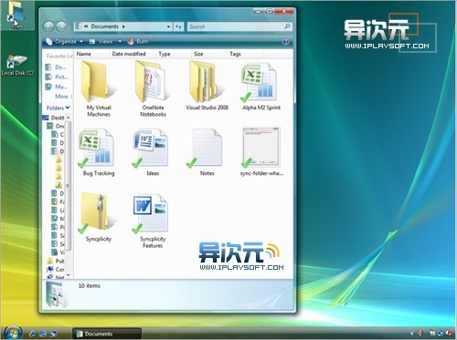This screenshot has height=340, width=457.
Task: Open the address bar history dropdown
Action: 168,26
